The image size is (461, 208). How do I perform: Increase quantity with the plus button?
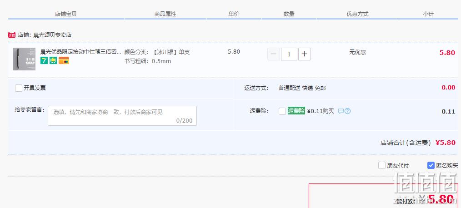coord(305,54)
